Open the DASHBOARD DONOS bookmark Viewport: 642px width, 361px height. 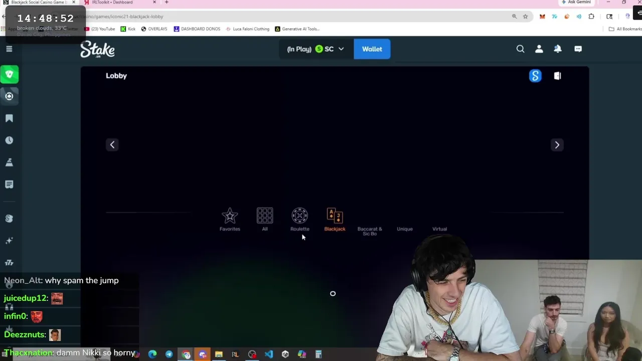point(197,29)
